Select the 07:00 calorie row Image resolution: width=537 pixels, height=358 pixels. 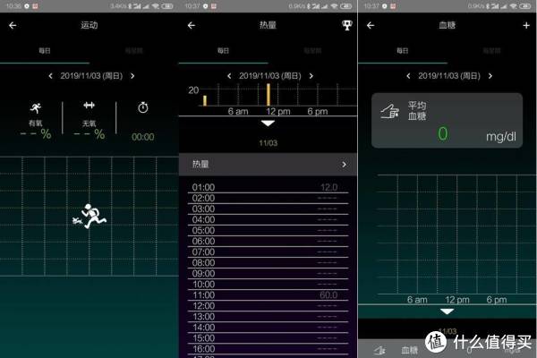click(x=268, y=251)
